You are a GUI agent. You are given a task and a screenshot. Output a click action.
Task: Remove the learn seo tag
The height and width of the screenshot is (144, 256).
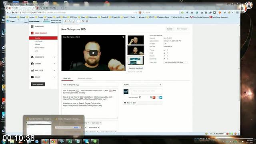100,123
